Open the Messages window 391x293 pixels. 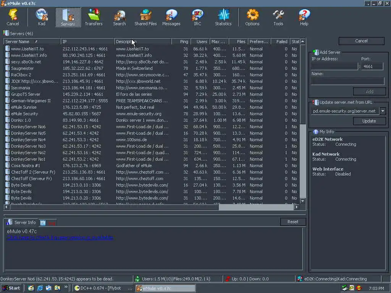pos(171,17)
